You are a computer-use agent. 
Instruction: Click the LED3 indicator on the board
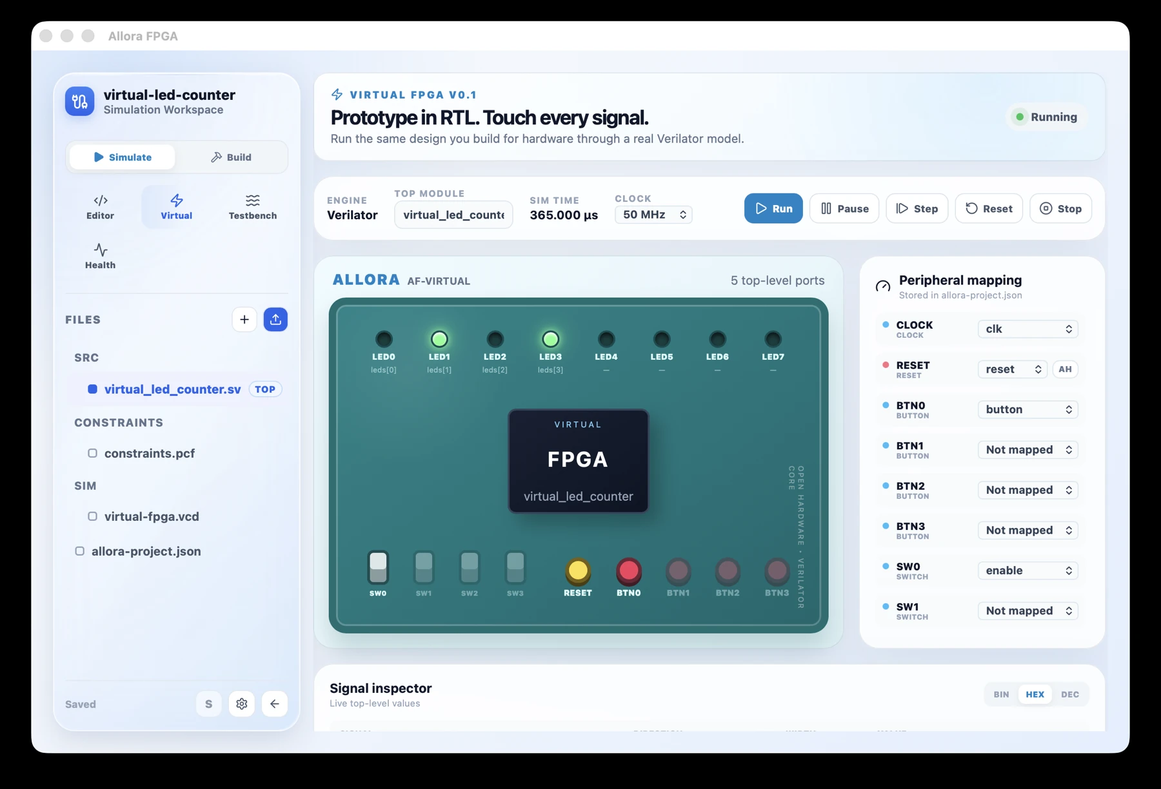(x=550, y=339)
